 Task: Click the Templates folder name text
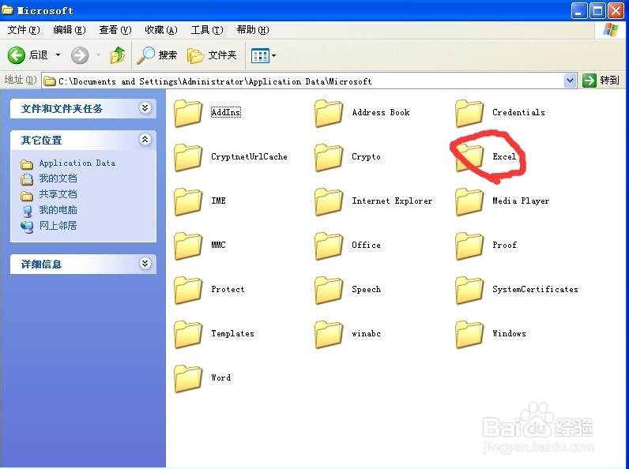click(x=232, y=333)
